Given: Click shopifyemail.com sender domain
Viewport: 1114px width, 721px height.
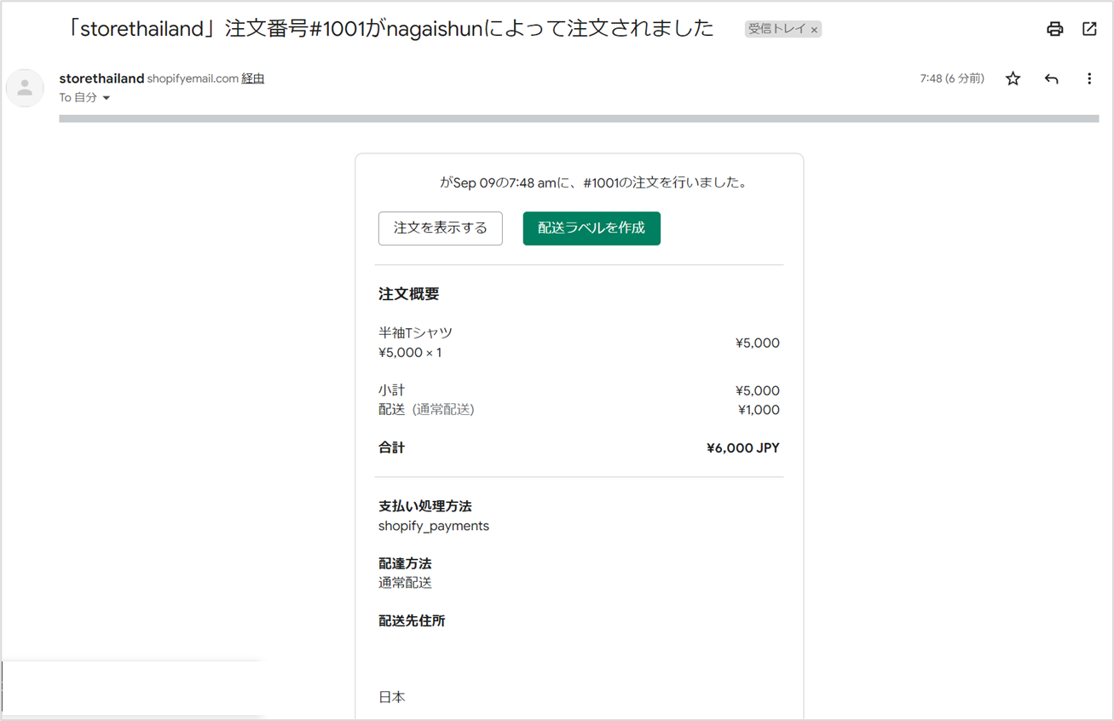Looking at the screenshot, I should coord(193,78).
